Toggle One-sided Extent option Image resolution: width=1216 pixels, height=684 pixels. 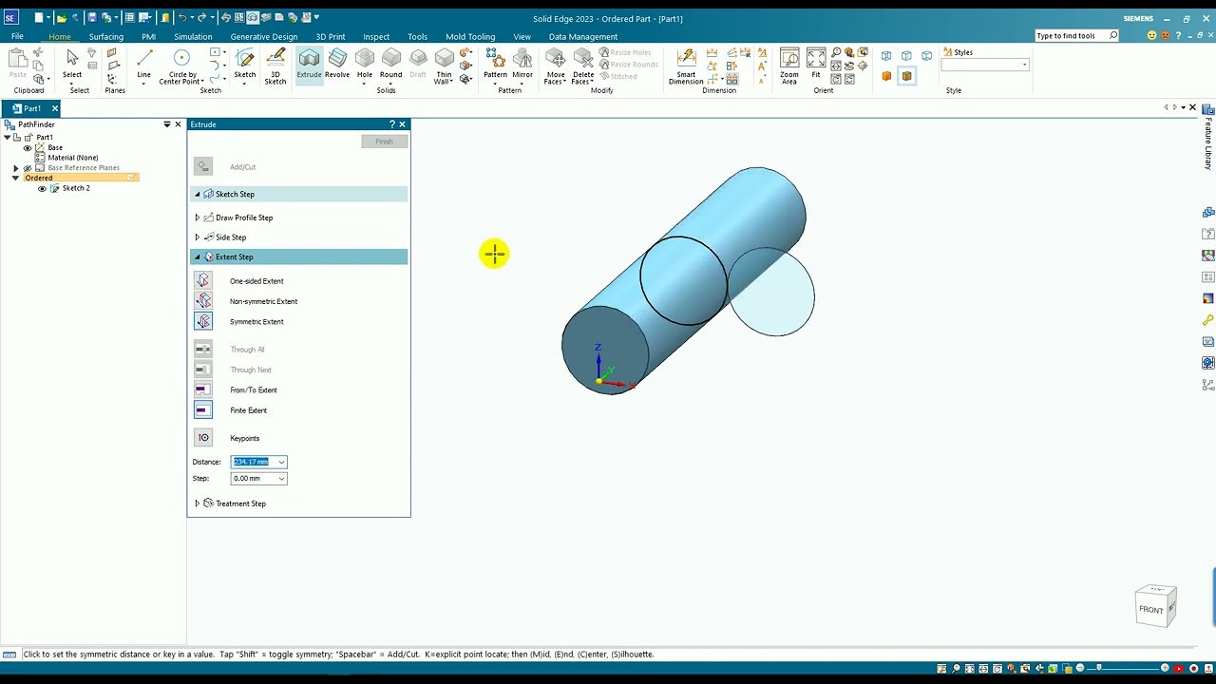point(203,280)
